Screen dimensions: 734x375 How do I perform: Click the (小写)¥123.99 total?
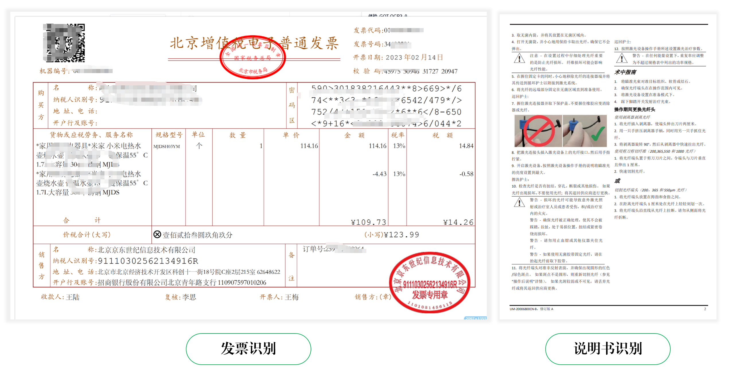pyautogui.click(x=392, y=235)
